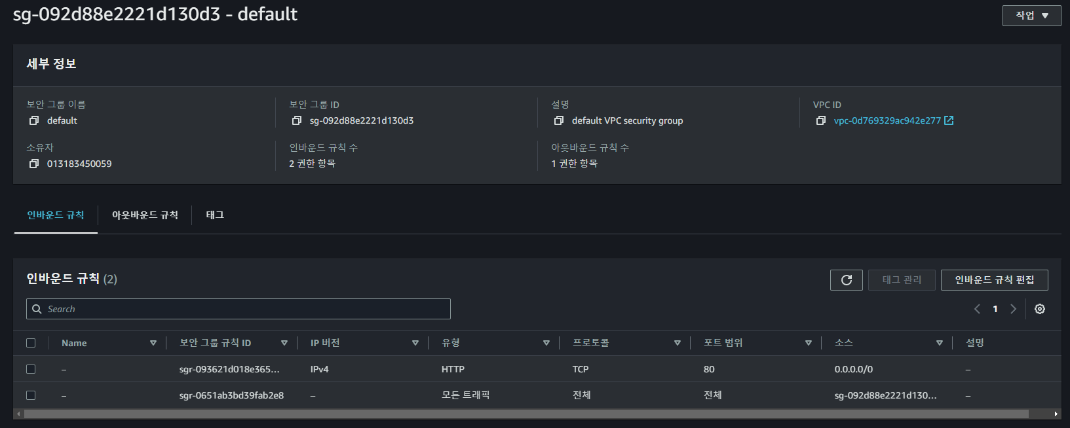
Task: Copy the VPC ID value
Action: point(821,120)
